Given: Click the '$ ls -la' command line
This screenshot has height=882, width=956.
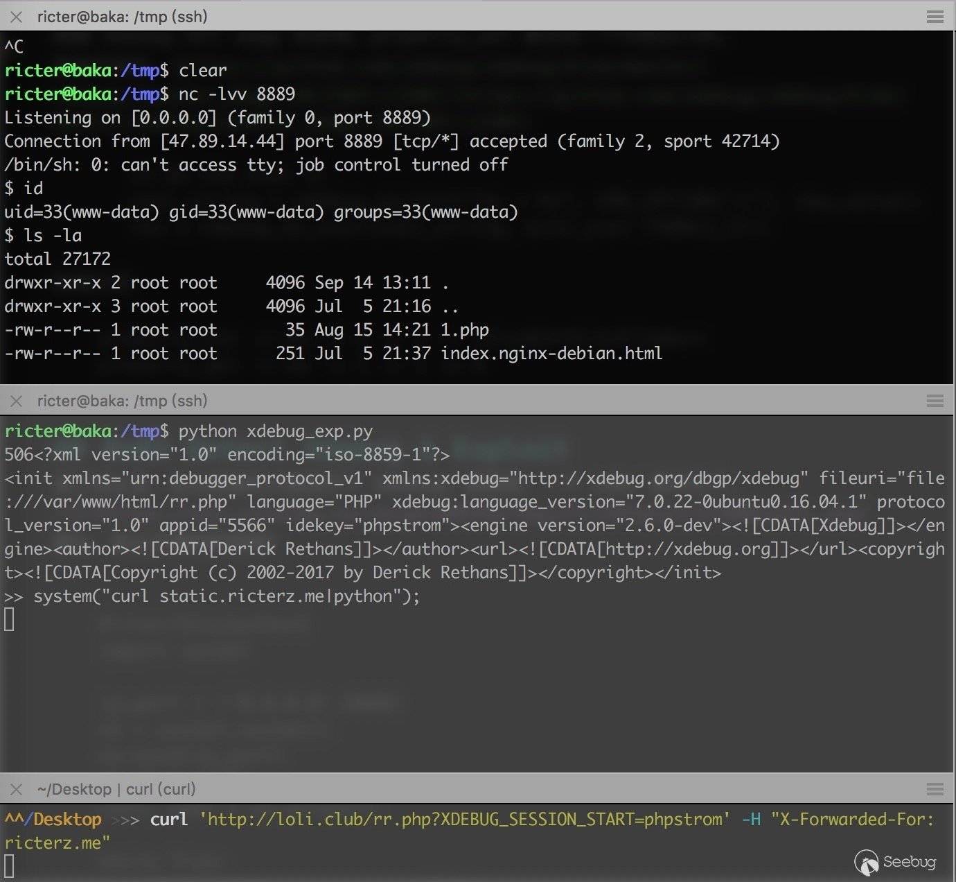Looking at the screenshot, I should [x=43, y=235].
